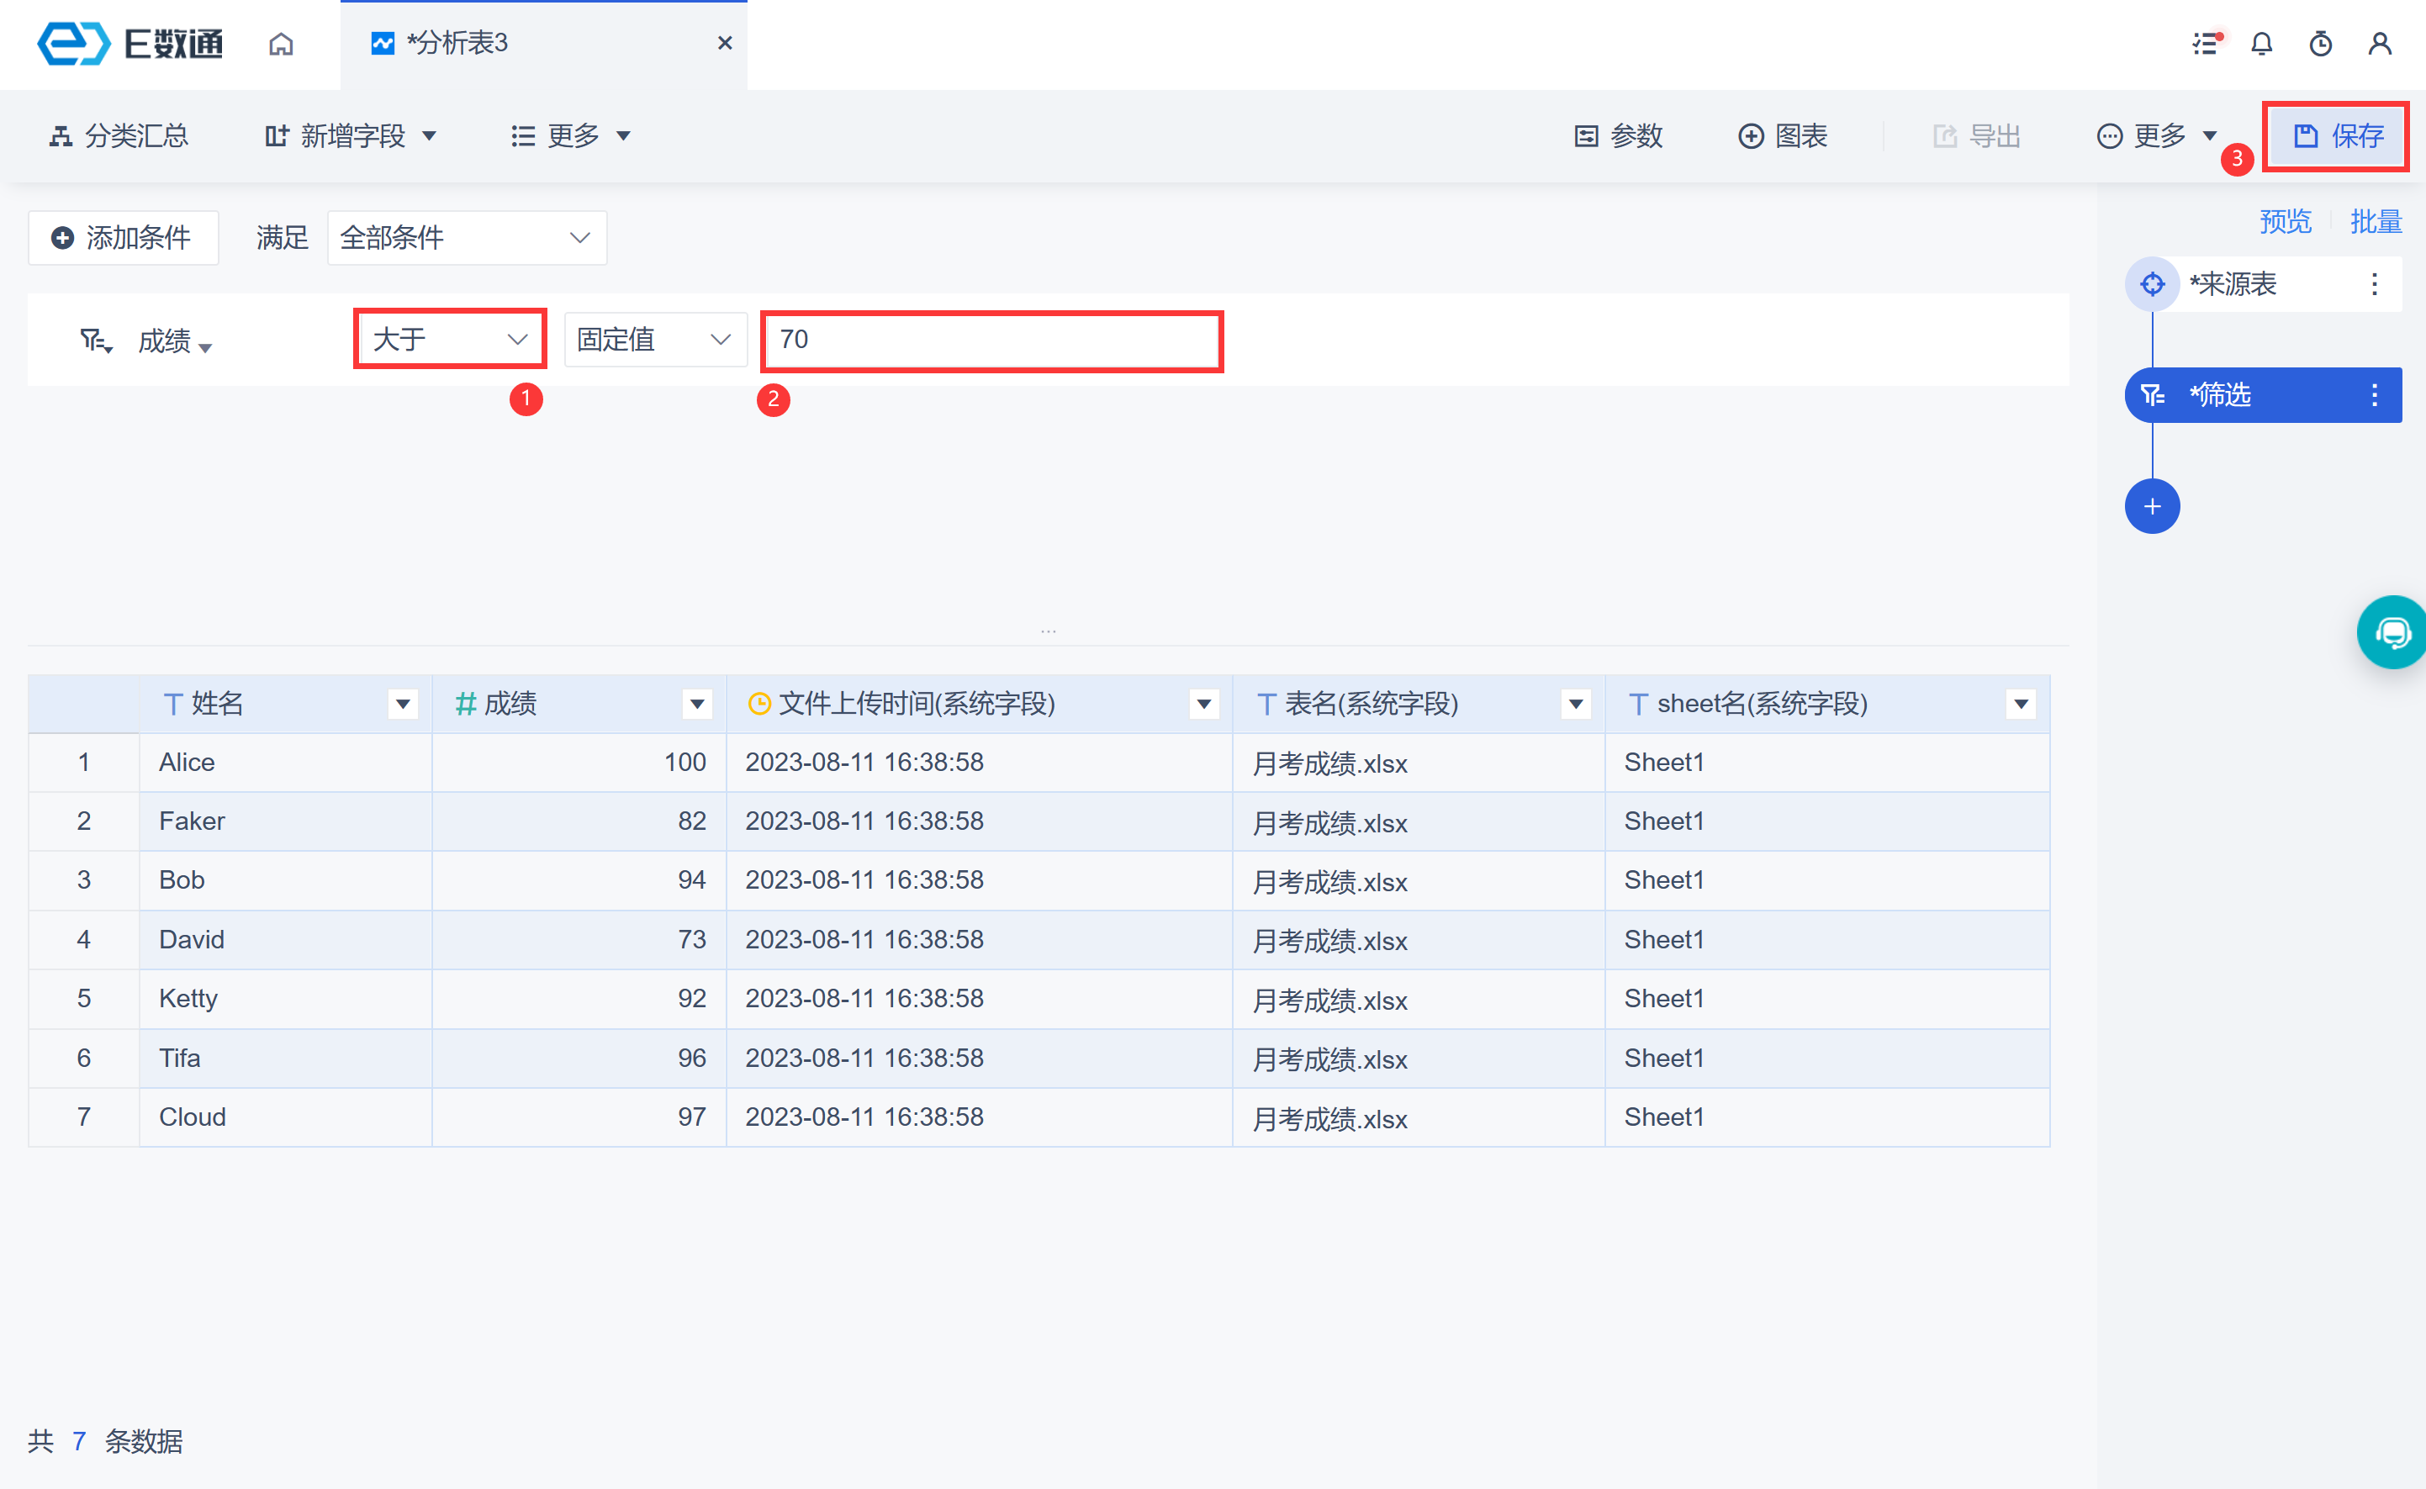
Task: Open 成绩 column filter arrow
Action: [x=696, y=704]
